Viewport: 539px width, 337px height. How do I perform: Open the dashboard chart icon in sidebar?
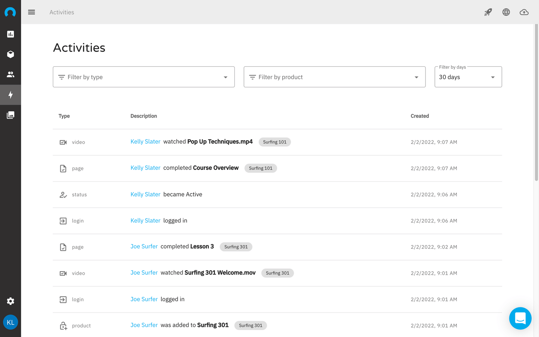pyautogui.click(x=10, y=34)
